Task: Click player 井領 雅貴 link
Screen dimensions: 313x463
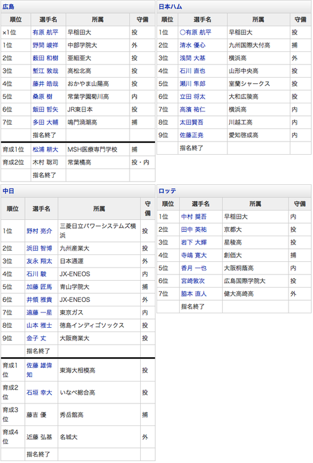Action: click(39, 299)
